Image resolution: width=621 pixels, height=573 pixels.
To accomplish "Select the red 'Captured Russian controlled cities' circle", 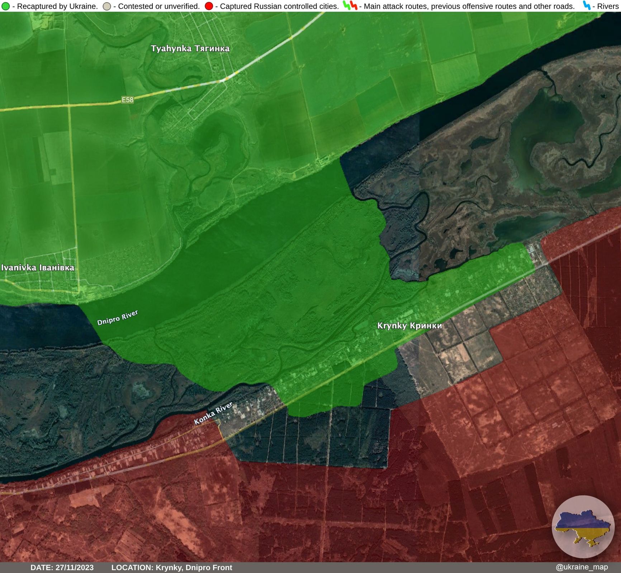I will pos(209,6).
